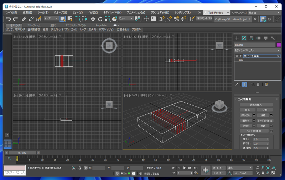285x180 pixels.
Task: Open the モディファイヤ リスト dropdown
Action: [257, 51]
